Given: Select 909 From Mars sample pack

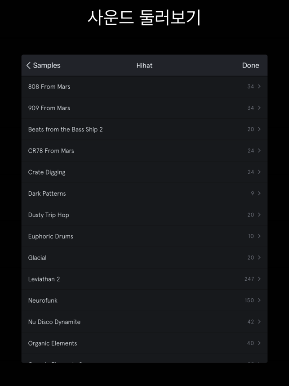Looking at the screenshot, I should (x=144, y=108).
